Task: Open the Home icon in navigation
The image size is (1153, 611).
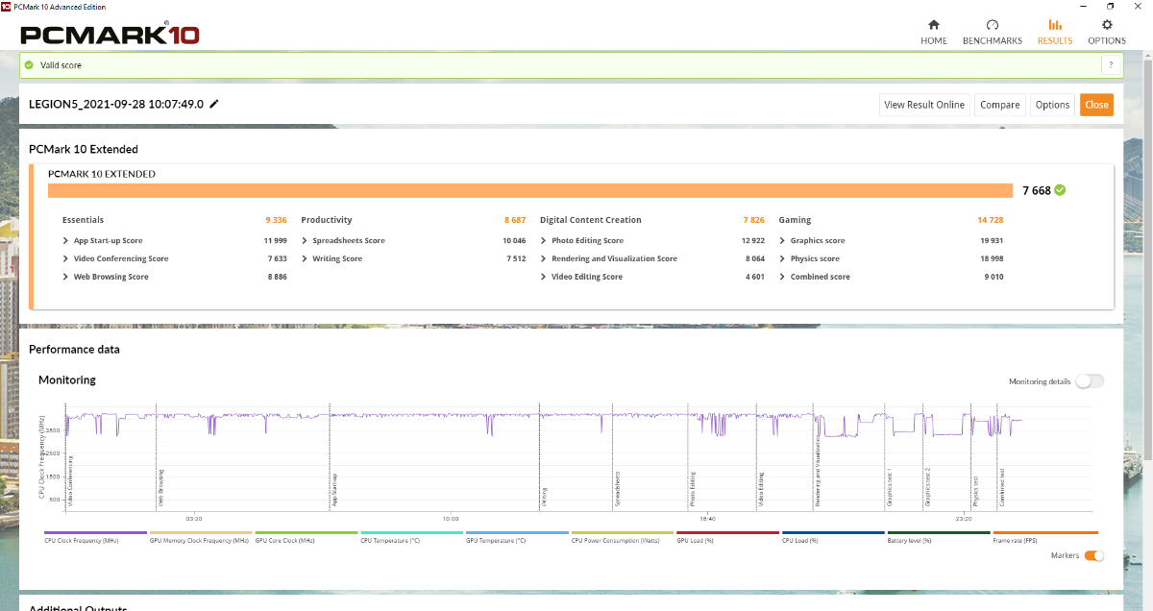Action: click(933, 25)
